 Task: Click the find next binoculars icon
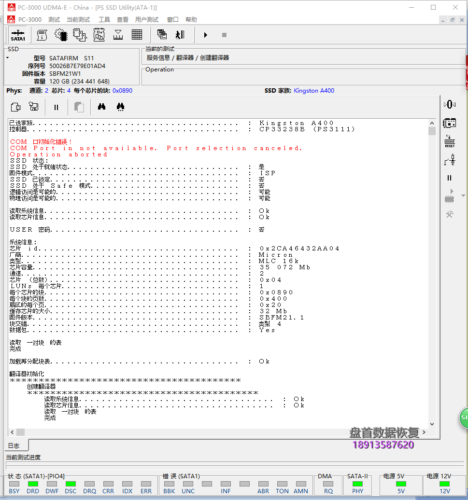point(120,107)
